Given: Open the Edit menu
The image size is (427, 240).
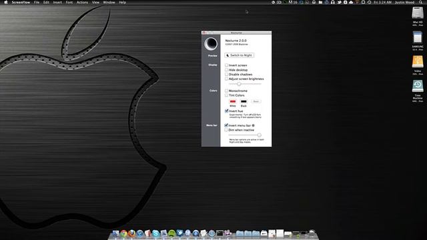Looking at the screenshot, I should pyautogui.click(x=46, y=2).
